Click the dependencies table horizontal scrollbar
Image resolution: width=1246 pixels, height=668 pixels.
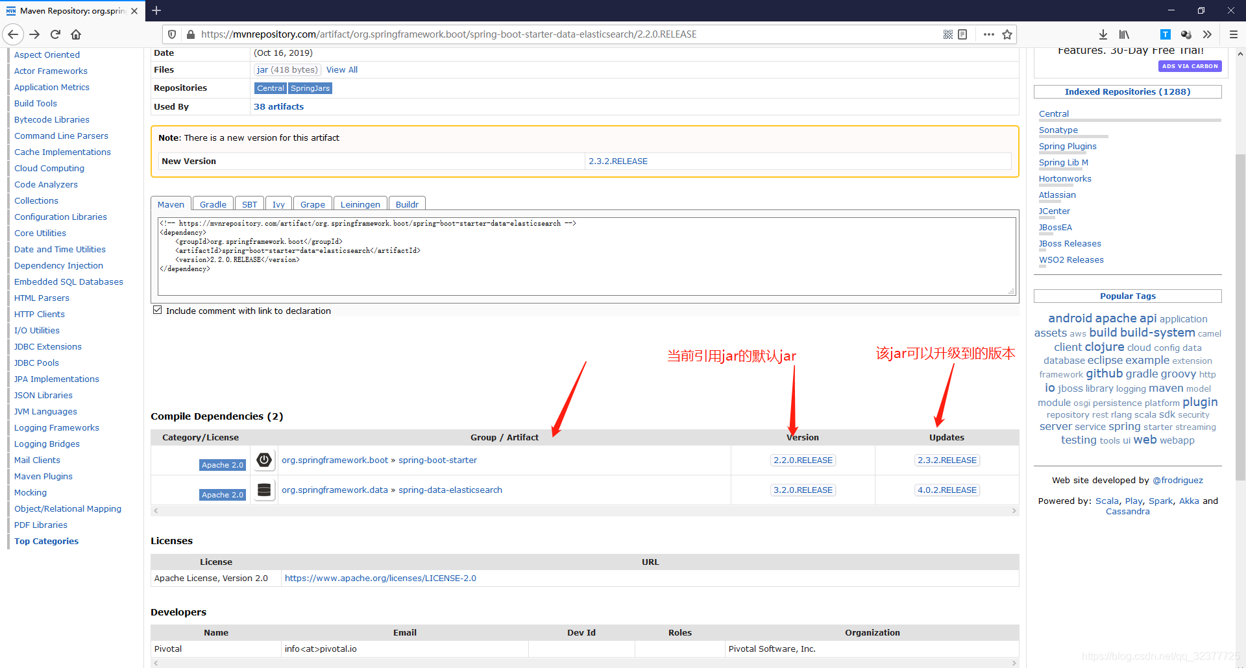585,511
